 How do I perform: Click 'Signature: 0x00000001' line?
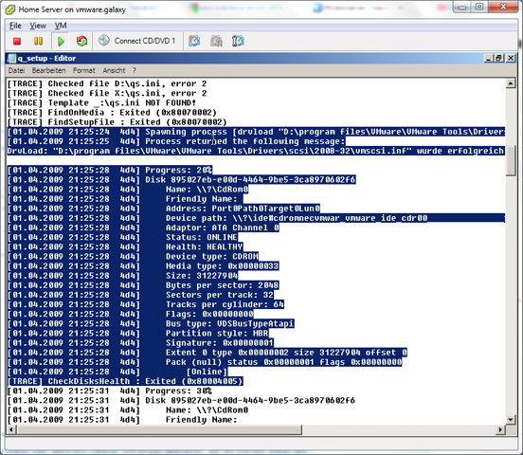pyautogui.click(x=220, y=343)
